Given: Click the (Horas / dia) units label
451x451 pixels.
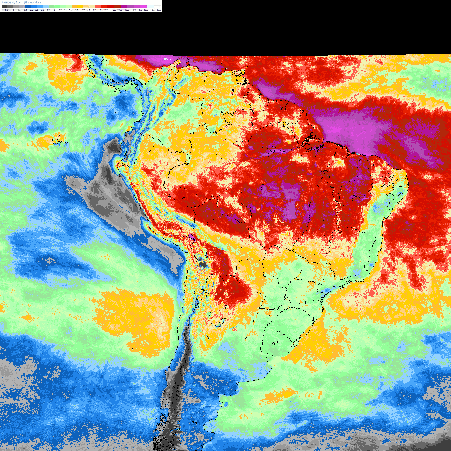Looking at the screenshot, I should coord(32,2).
